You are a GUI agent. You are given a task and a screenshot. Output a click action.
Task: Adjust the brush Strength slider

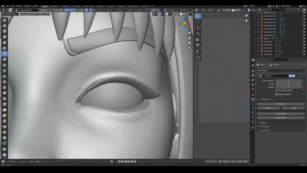click(x=74, y=10)
